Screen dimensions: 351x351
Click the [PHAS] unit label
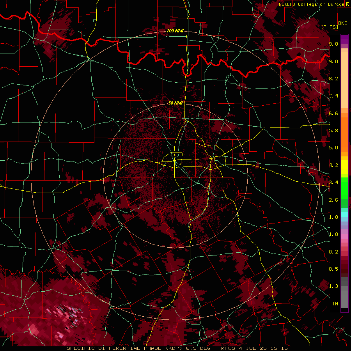point(330,27)
